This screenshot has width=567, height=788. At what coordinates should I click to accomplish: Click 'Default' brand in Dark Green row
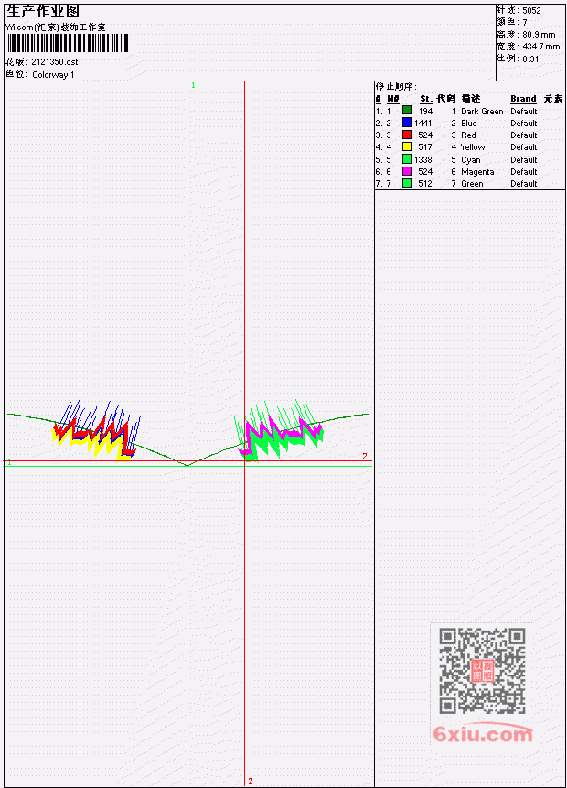524,112
